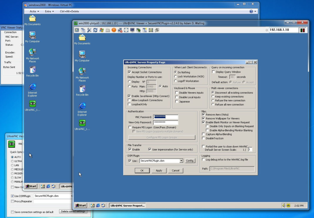Image resolution: width=314 pixels, height=218 pixels.
Task: Open connection options with the wrench toolbar icon
Action: point(89,30)
